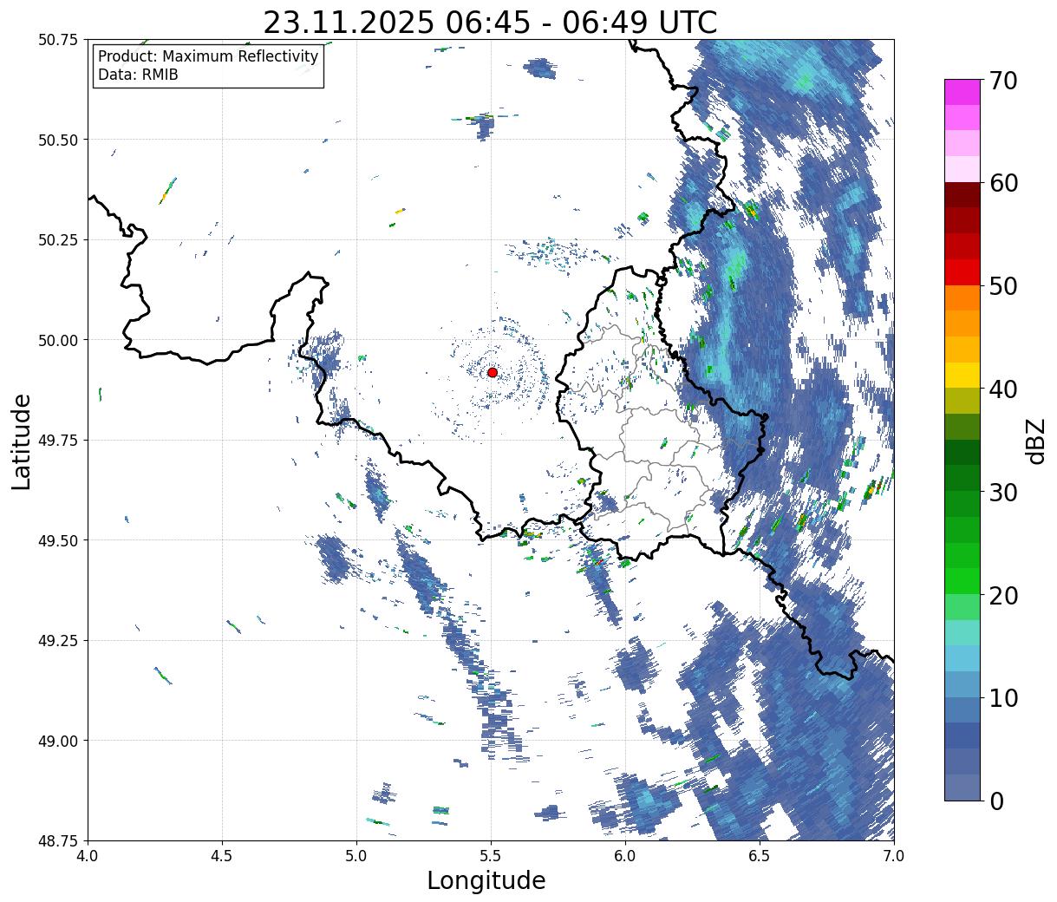Click the colorbar tick label 0
This screenshot has height=902, width=1057.
pyautogui.click(x=995, y=801)
